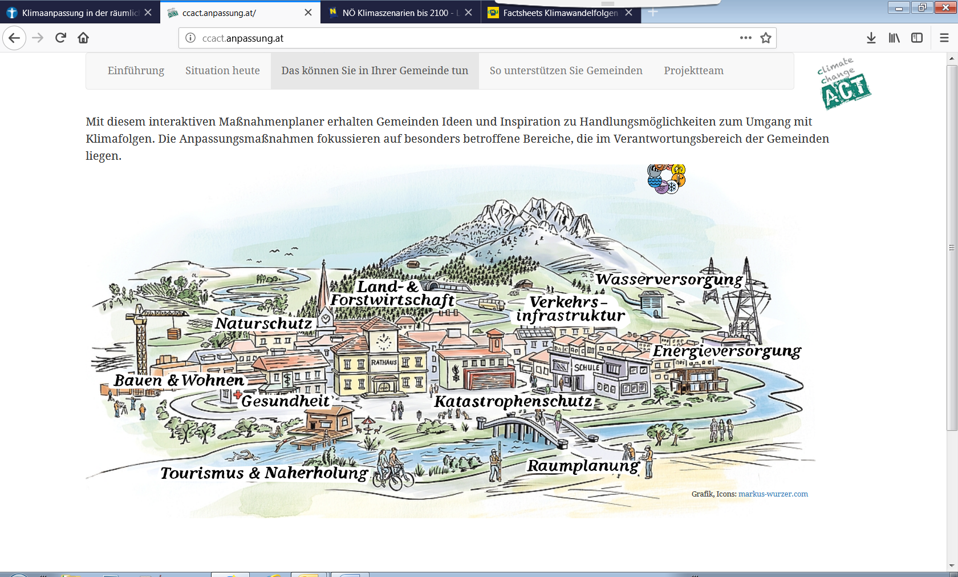Screen dimensions: 958x577
Task: Click the scrollbar up arrow
Action: pos(952,58)
